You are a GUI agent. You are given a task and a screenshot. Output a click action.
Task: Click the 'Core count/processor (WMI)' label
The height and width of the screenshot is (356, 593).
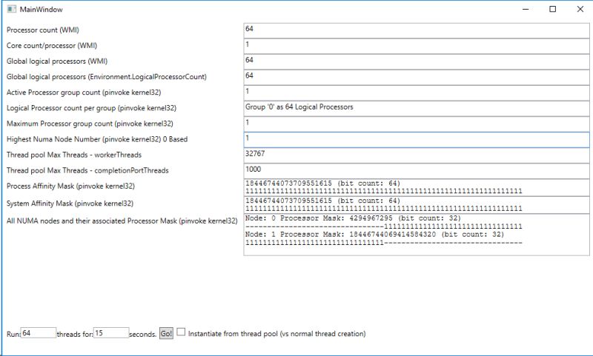(x=52, y=46)
